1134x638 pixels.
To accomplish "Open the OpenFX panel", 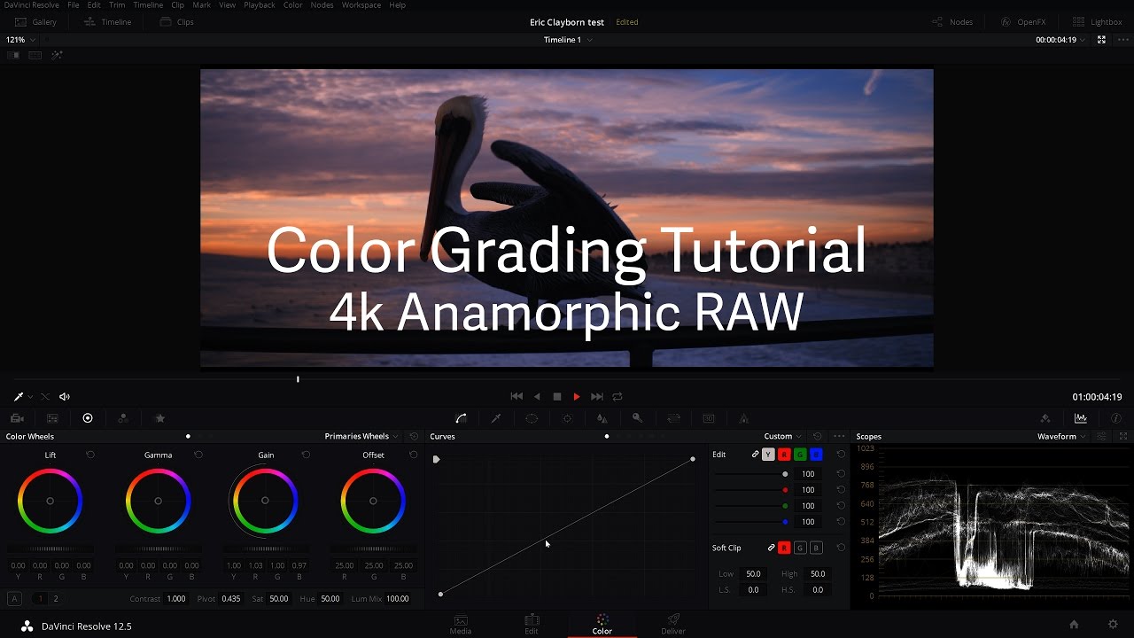I will 1025,22.
